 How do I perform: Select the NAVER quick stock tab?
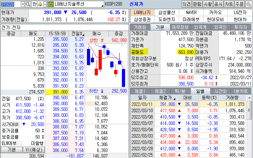191,12
